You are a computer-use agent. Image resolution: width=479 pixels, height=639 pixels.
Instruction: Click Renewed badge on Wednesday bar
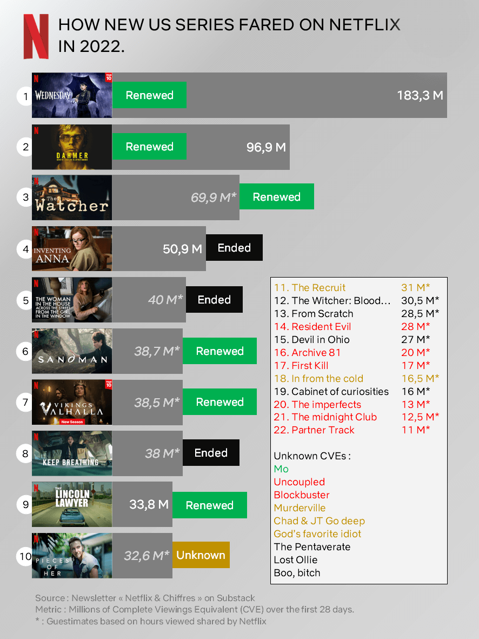[x=149, y=95]
